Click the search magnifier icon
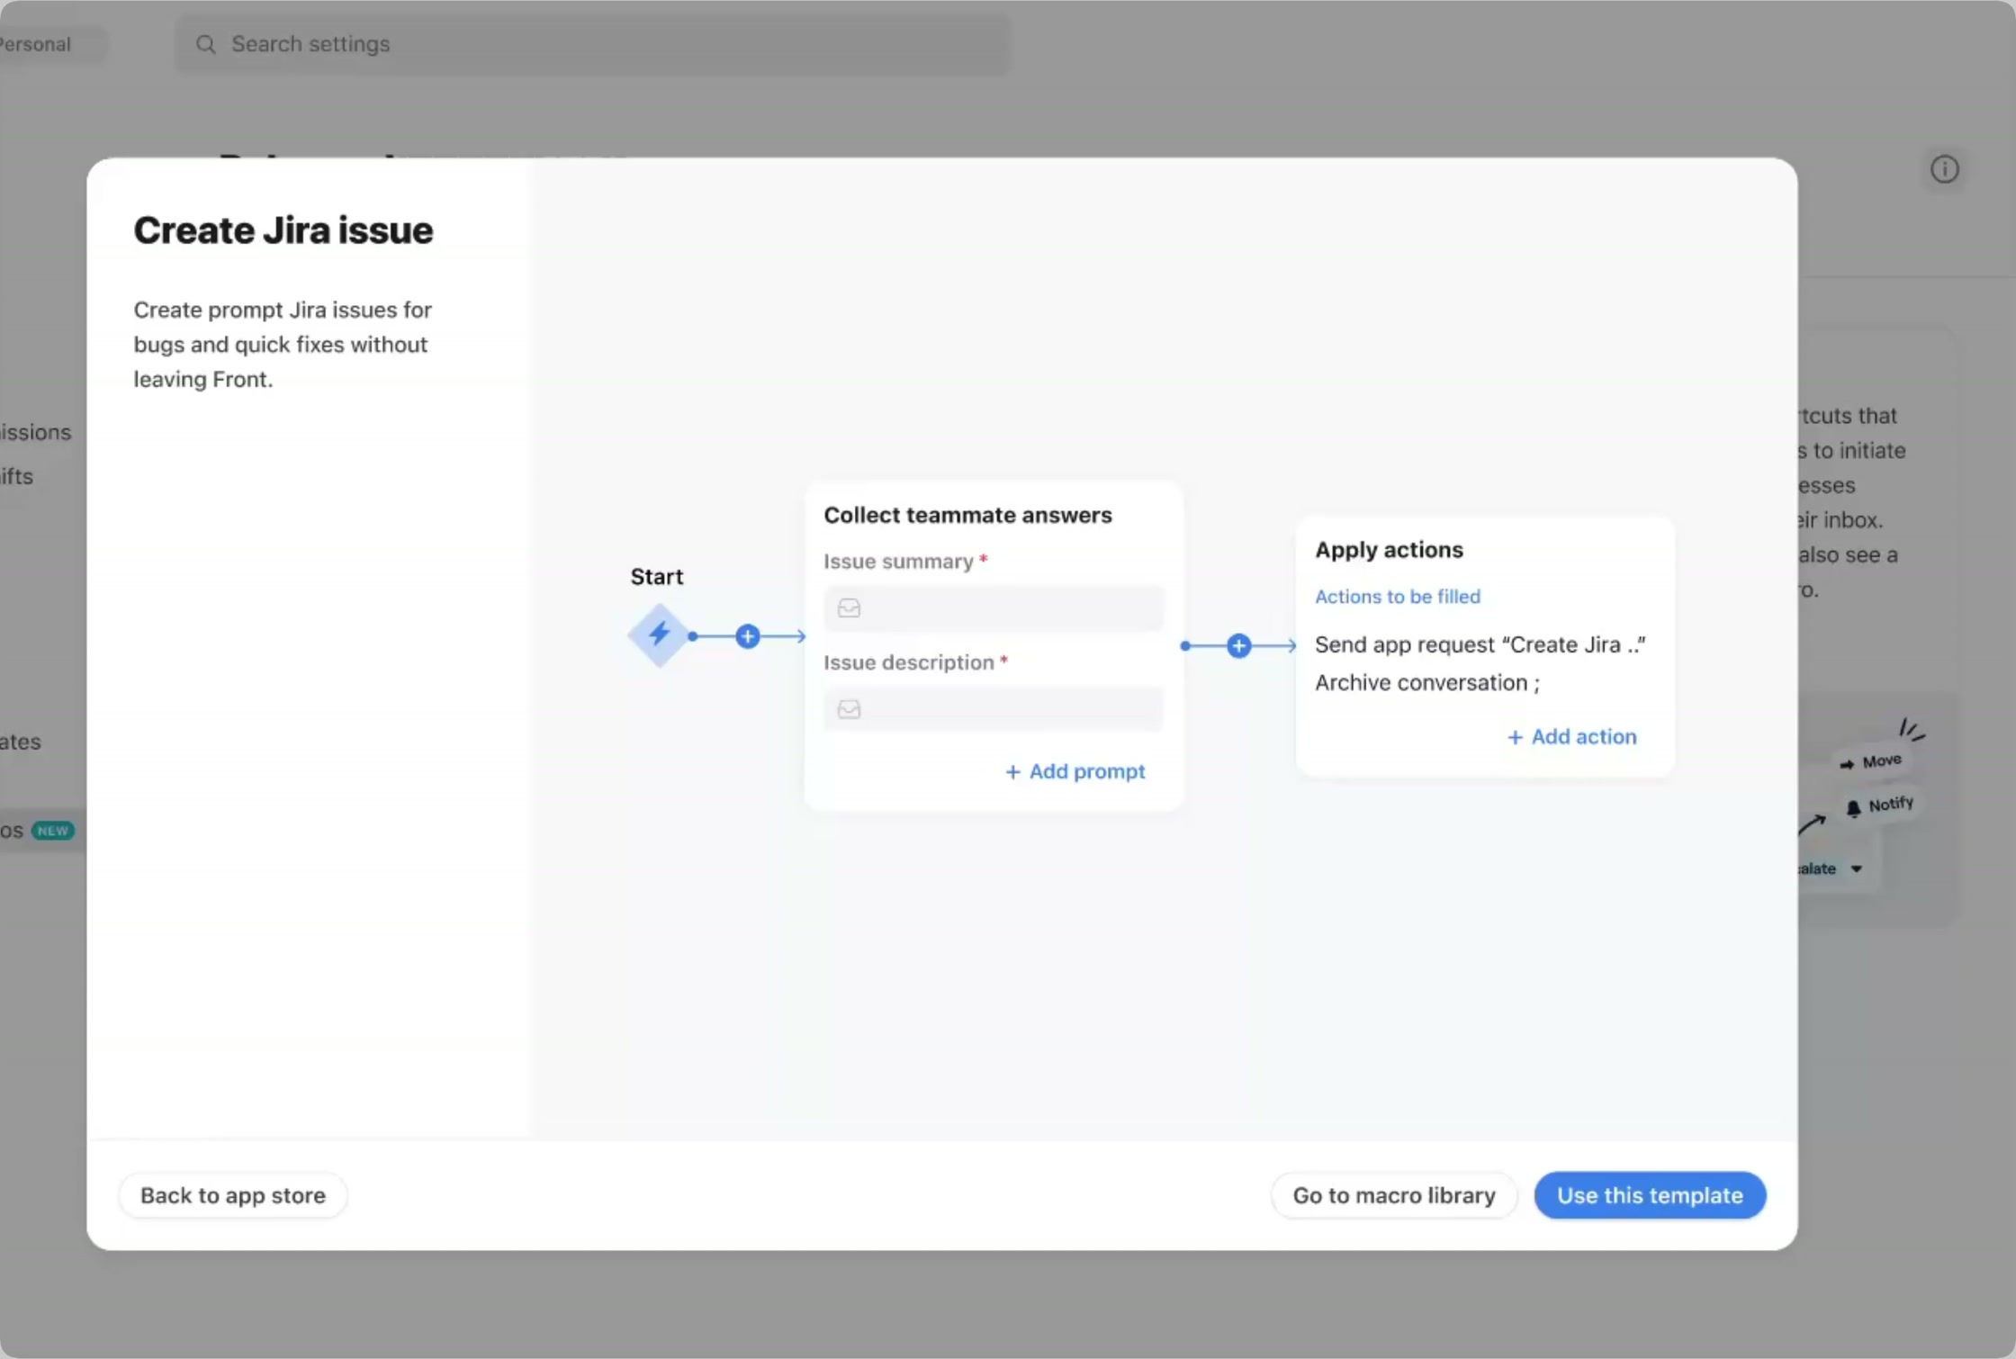 (206, 44)
